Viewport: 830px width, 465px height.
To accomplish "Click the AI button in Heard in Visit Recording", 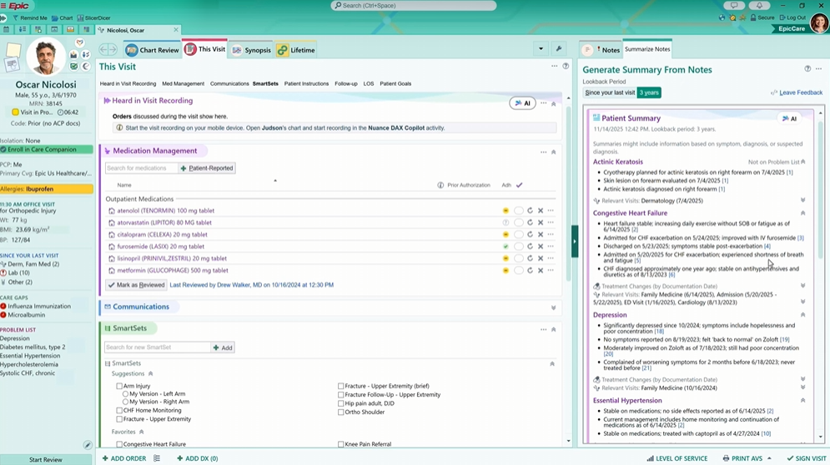I will 522,103.
